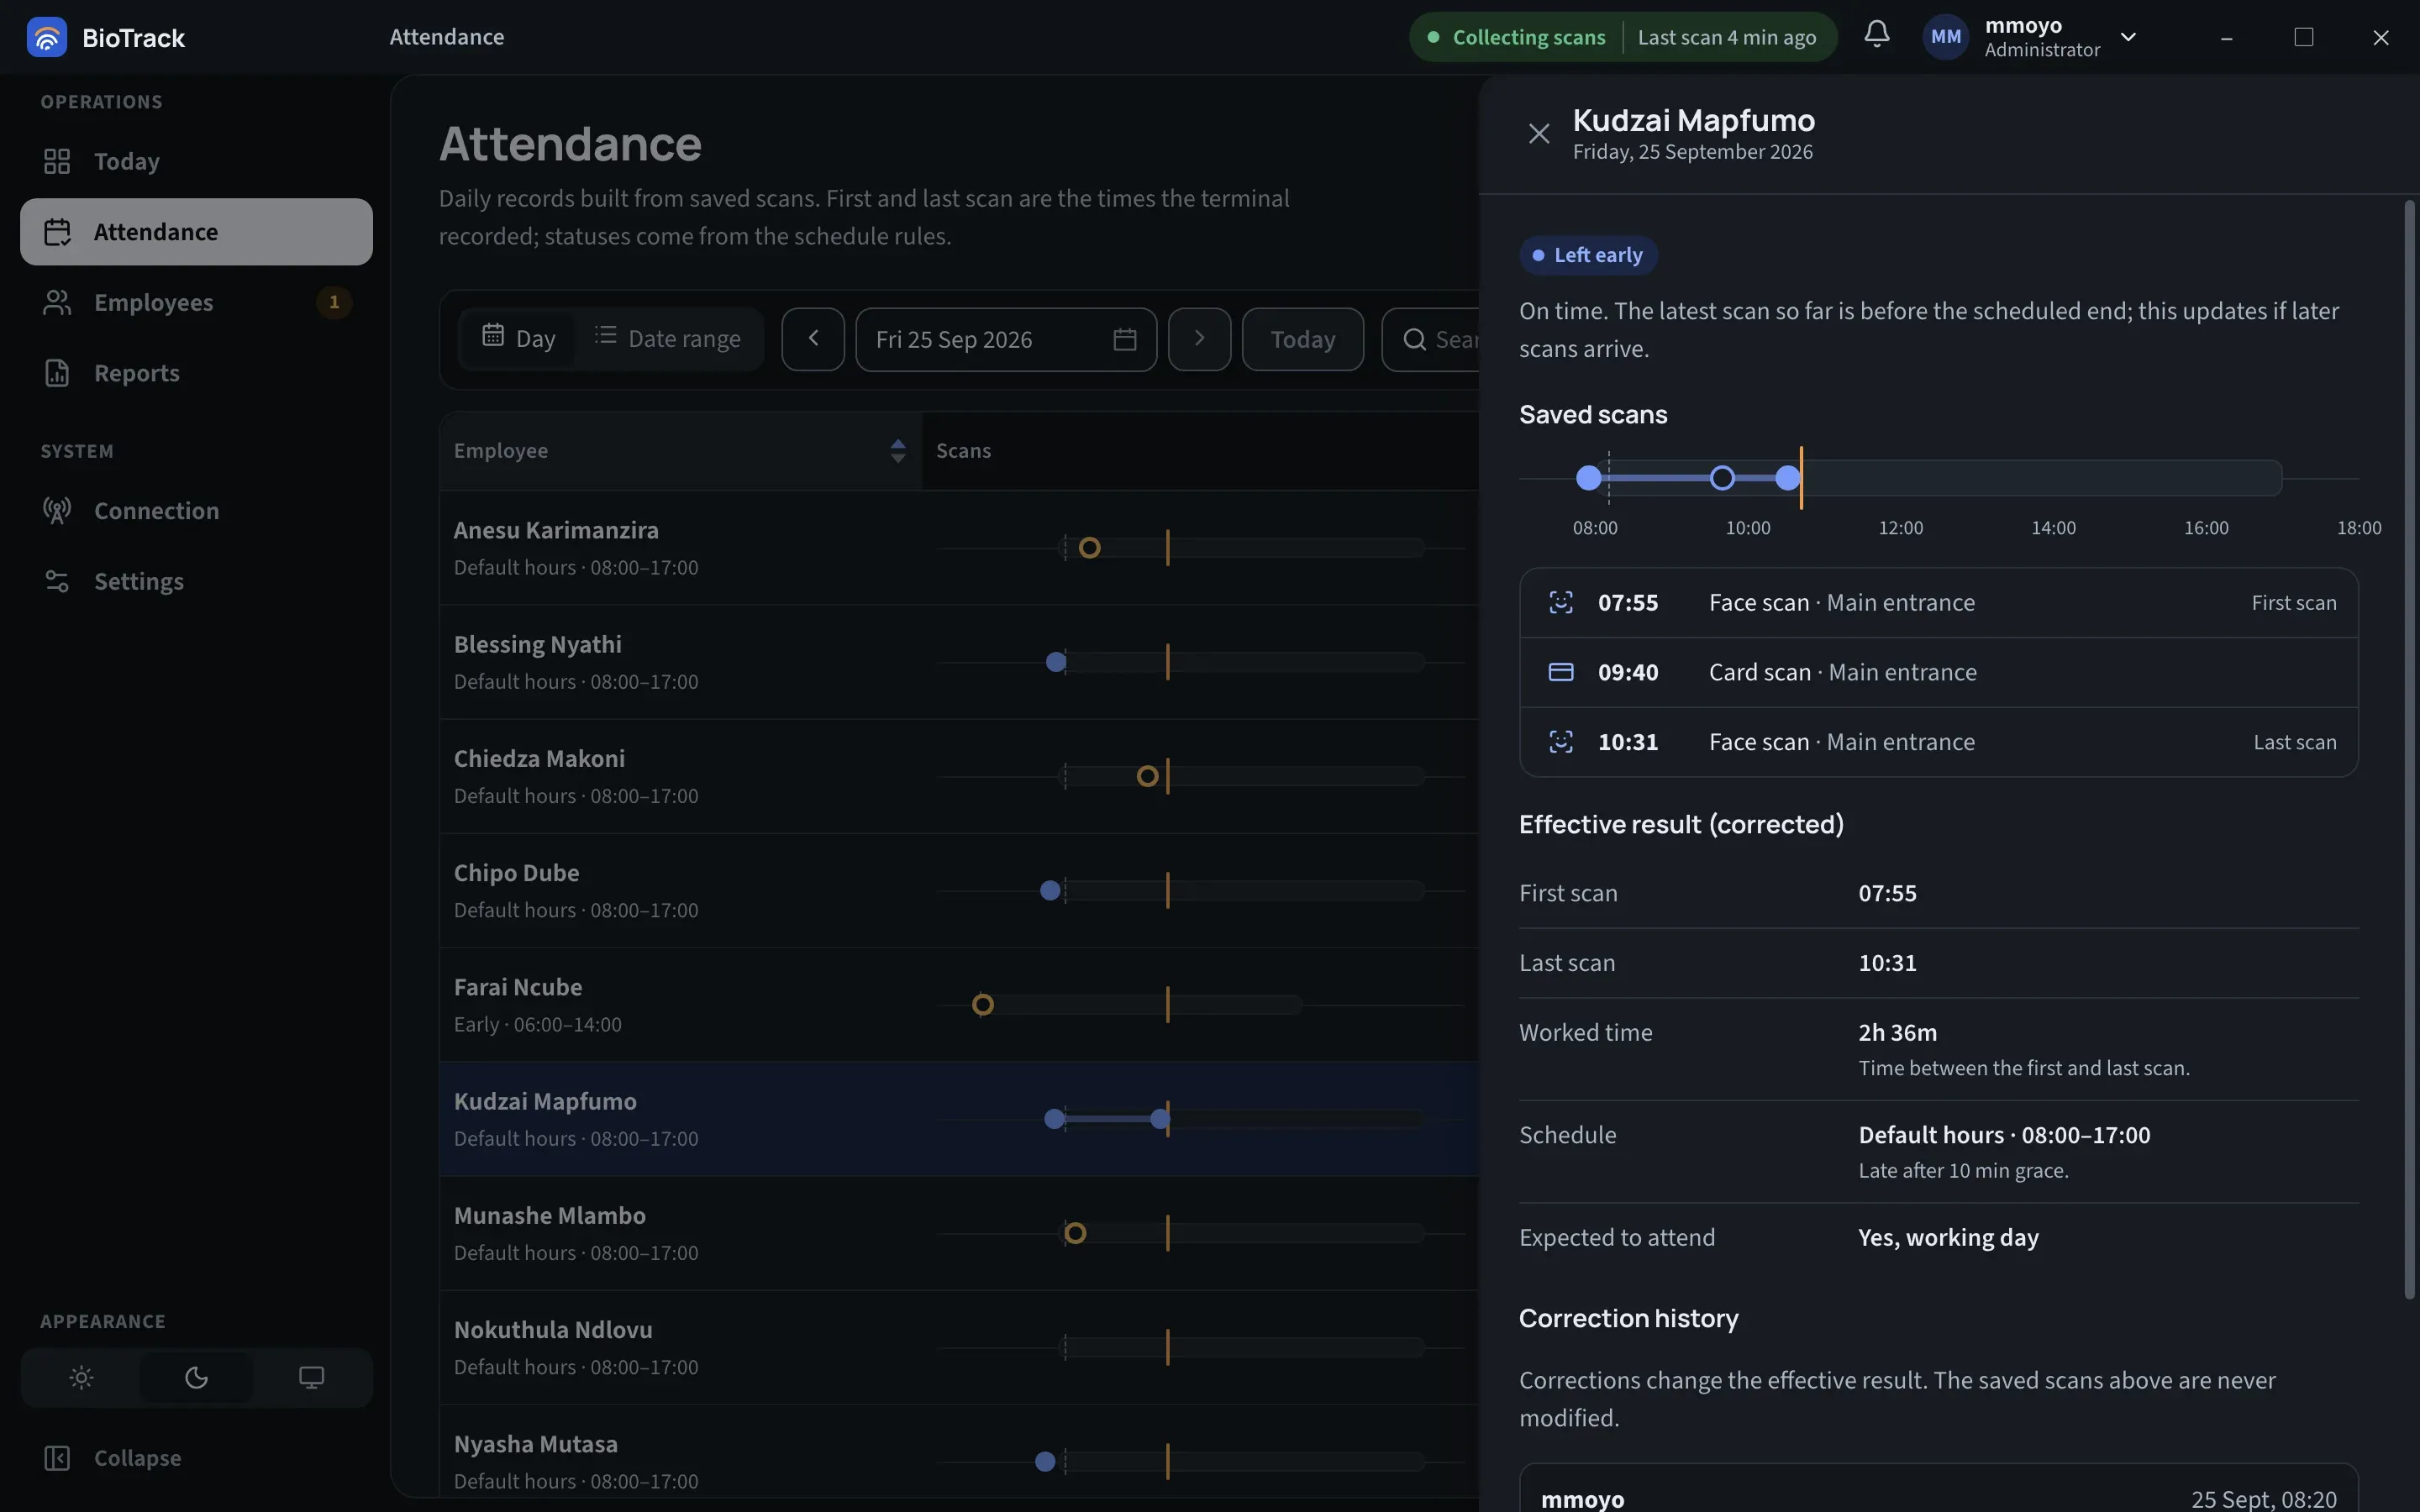Click the search box
The height and width of the screenshot is (1512, 2420).
click(1431, 339)
